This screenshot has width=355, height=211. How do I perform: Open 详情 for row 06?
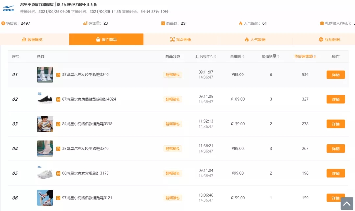[x=336, y=198]
